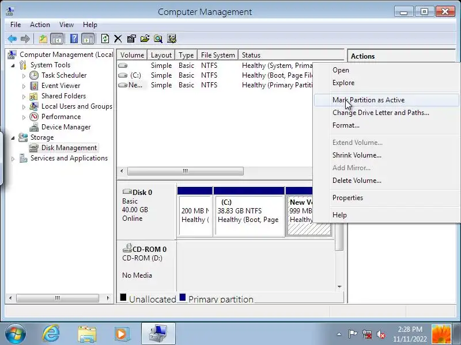Open Internet Explorer from the taskbar
461x345 pixels.
(x=51, y=333)
